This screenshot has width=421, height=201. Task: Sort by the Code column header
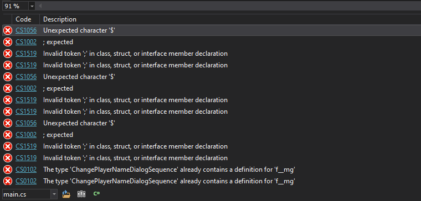click(23, 19)
